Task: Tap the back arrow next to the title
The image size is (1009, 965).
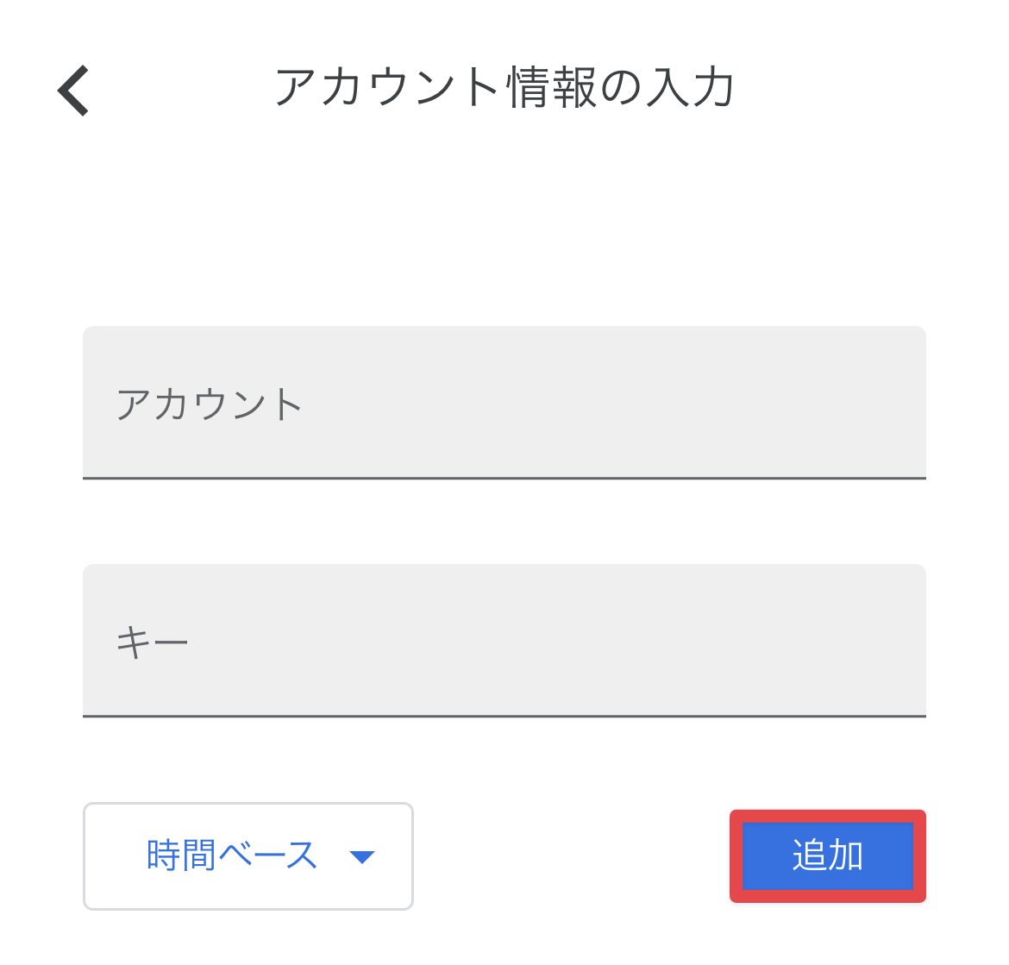Action: (x=72, y=91)
